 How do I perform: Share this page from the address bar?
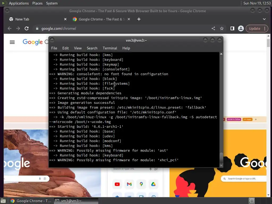[213, 28]
